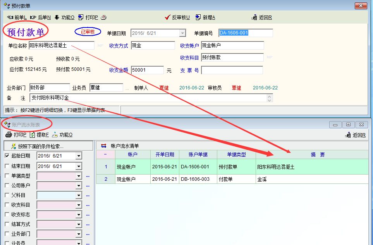The height and width of the screenshot is (245, 373).
Task: Uncheck the 起始日期 checkbox
Action: (7, 156)
